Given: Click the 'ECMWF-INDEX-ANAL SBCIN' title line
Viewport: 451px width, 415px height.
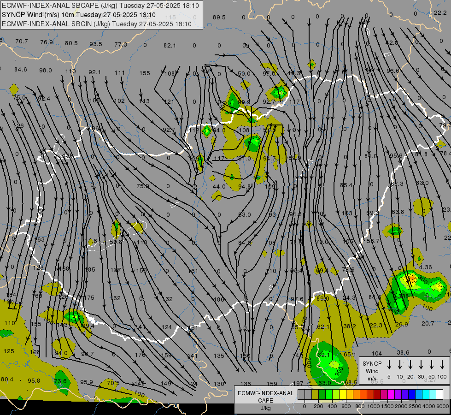Looking at the screenshot, I should [x=97, y=24].
